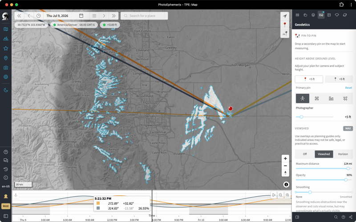Open the camera icon in left sidebar
This screenshot has width=356, height=222.
[x=6, y=67]
